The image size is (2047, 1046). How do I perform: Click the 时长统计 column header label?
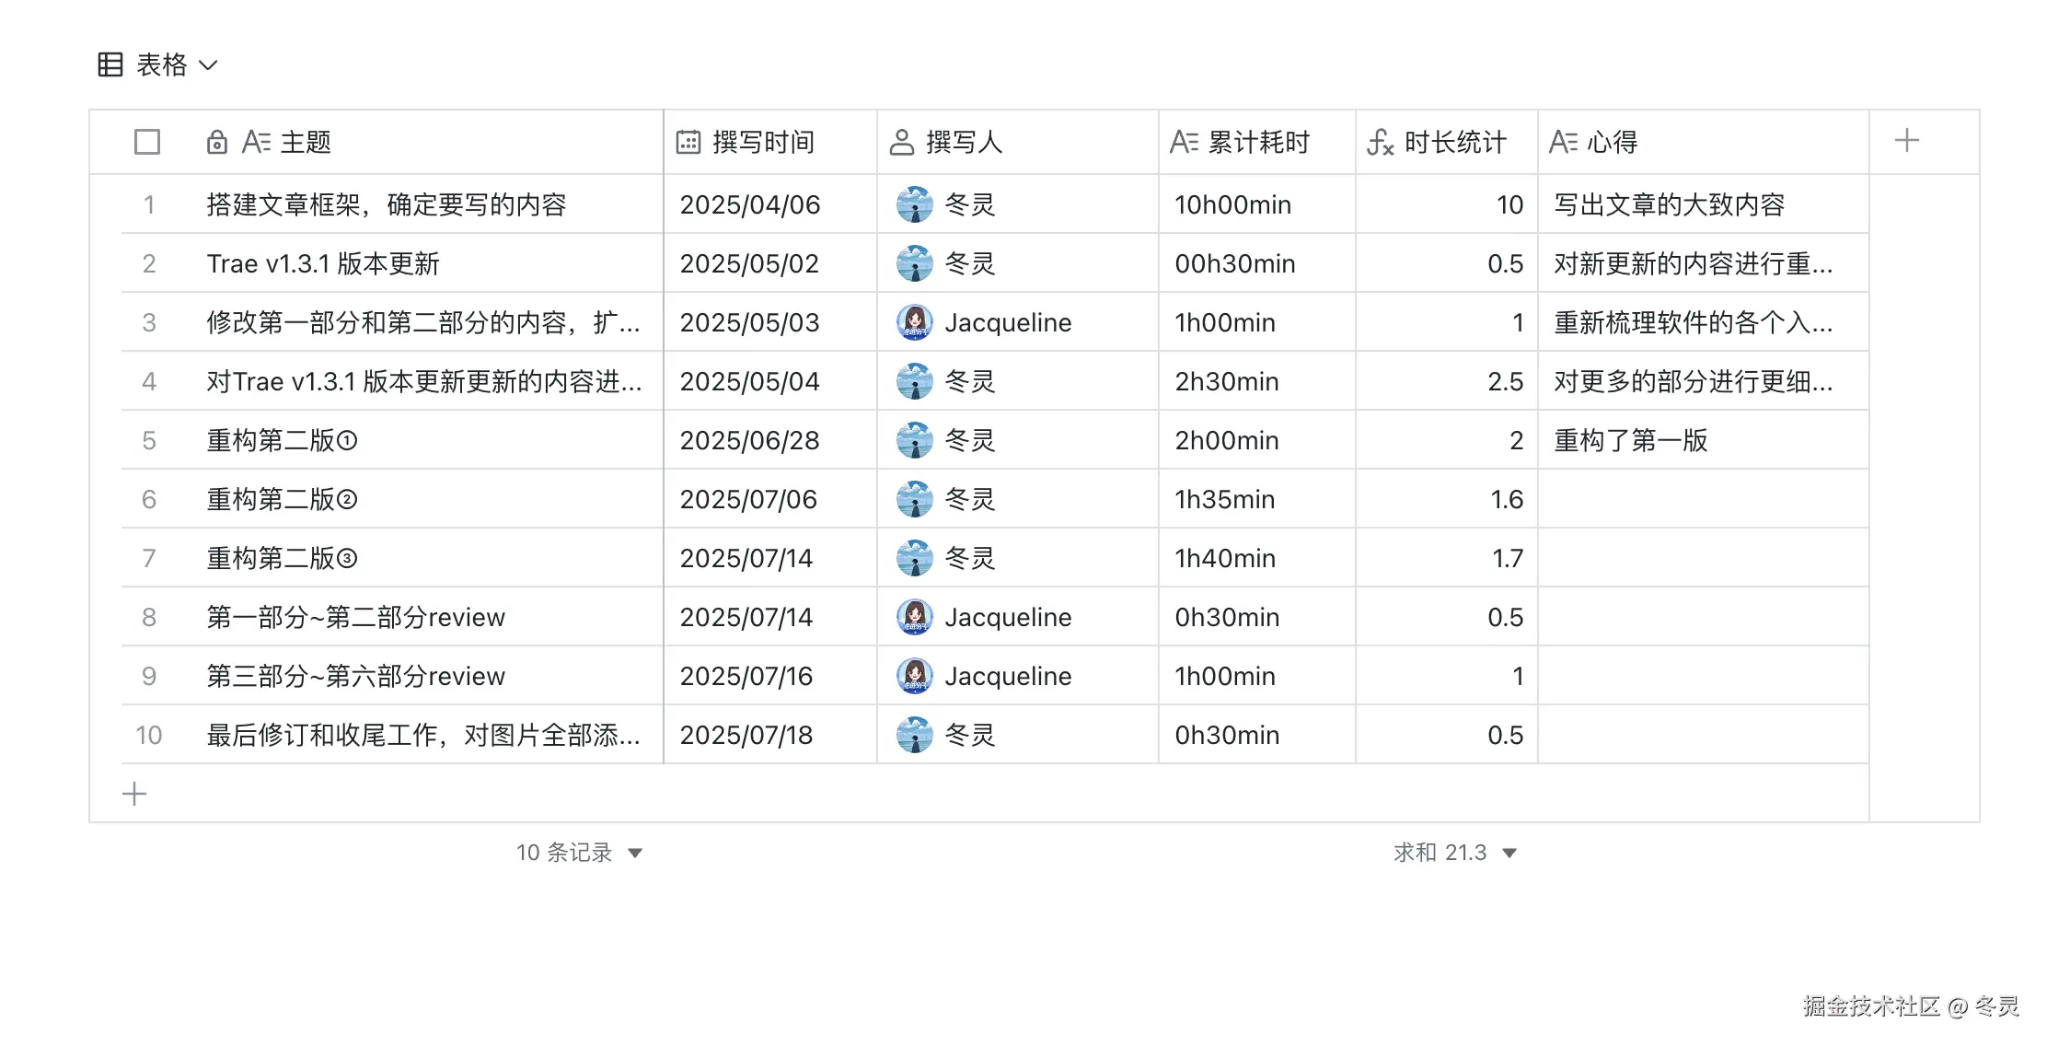pos(1456,142)
